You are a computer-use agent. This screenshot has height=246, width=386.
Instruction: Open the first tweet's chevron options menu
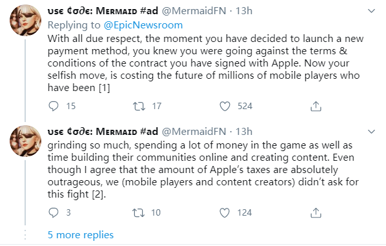point(371,11)
